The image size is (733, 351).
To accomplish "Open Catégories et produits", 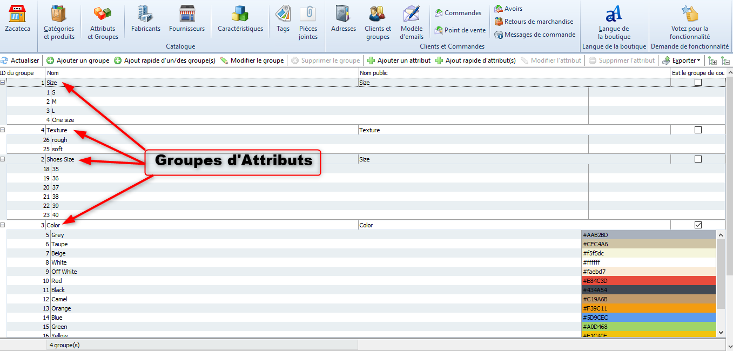I will (59, 15).
